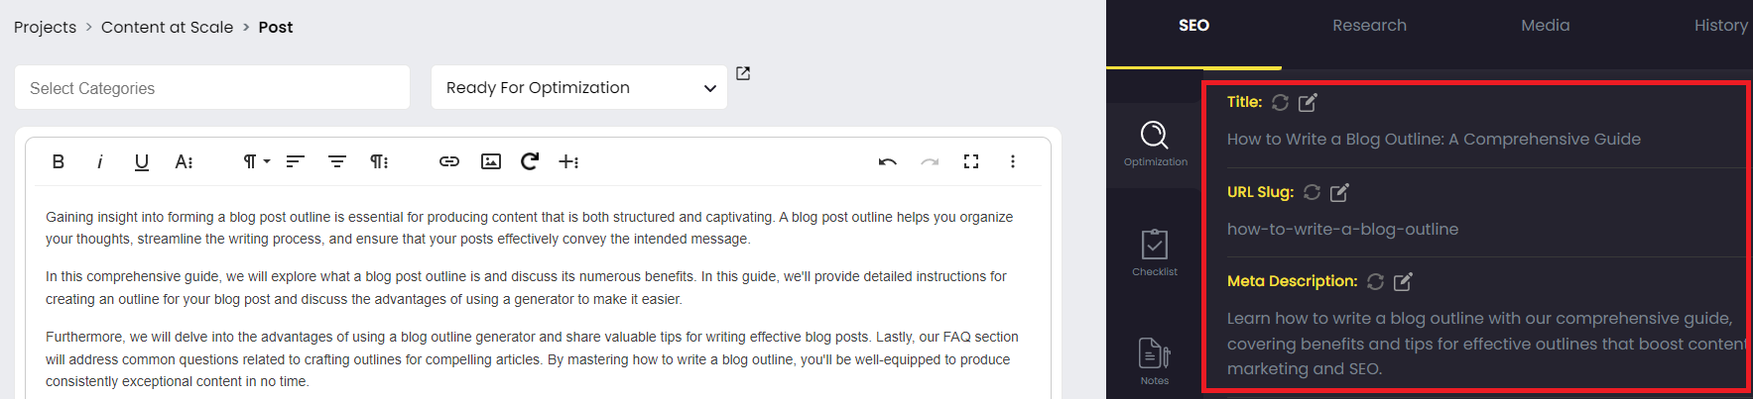
Task: Open the Checklist sidebar panel
Action: pyautogui.click(x=1155, y=252)
